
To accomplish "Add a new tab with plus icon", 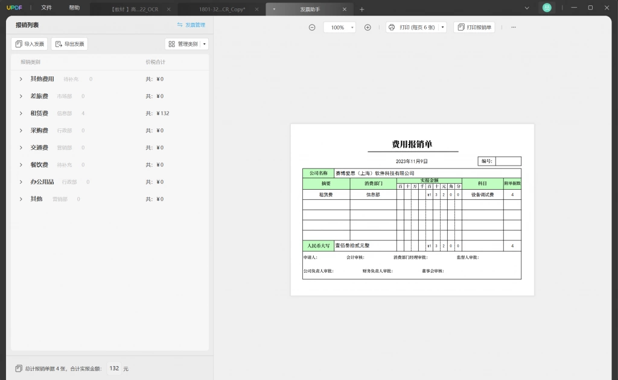I will [x=362, y=9].
